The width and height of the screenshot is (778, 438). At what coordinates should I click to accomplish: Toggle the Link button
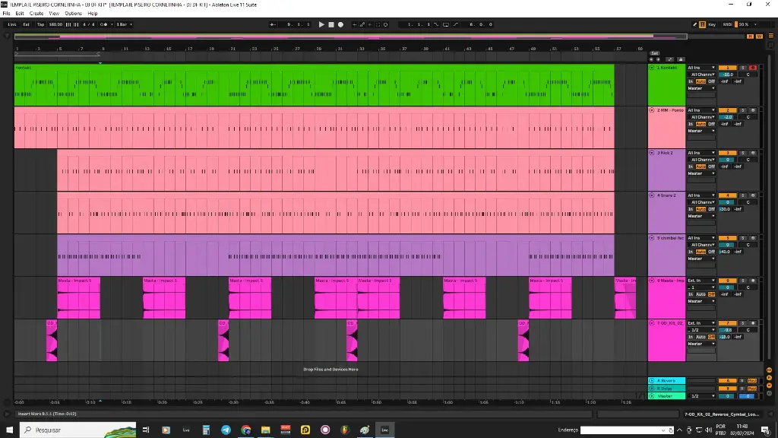[x=12, y=24]
